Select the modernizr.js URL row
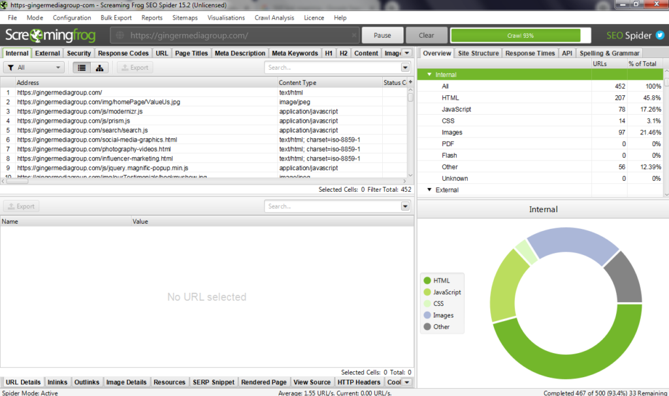This screenshot has width=669, height=396. tap(204, 112)
